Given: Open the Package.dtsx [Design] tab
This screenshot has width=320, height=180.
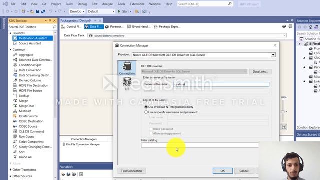Looking at the screenshot, I should point(76,21).
